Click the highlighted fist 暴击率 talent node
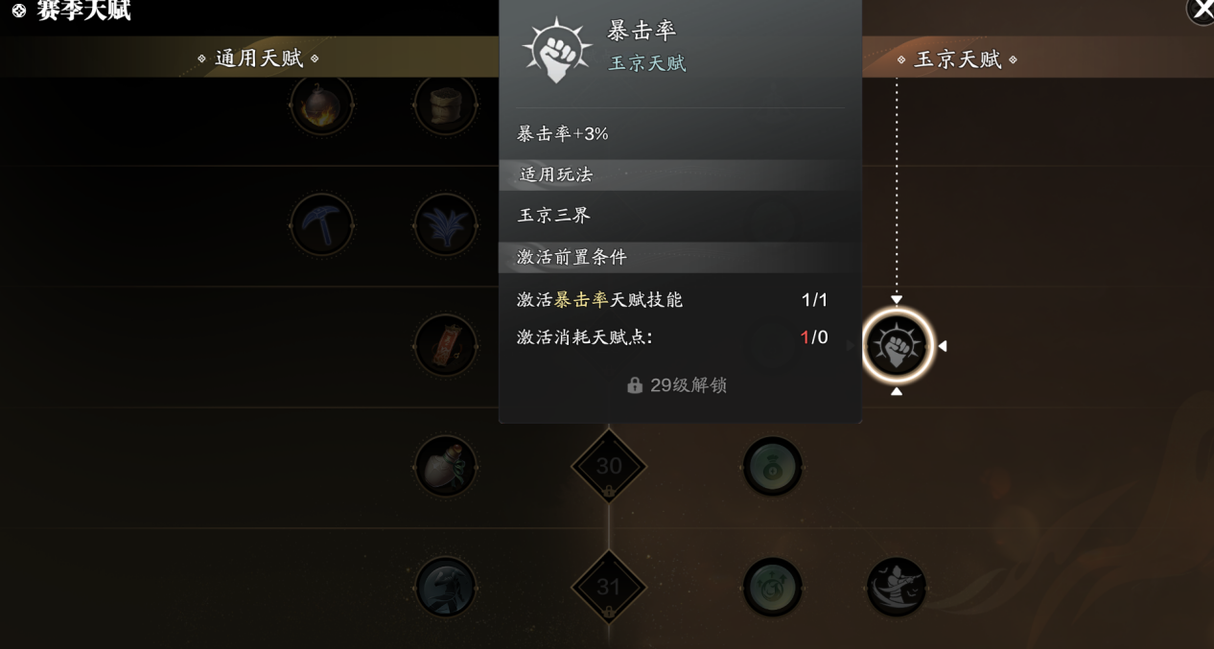This screenshot has width=1214, height=649. (897, 345)
